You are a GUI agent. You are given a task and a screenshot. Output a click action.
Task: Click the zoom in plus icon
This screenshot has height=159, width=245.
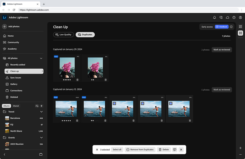(240, 148)
